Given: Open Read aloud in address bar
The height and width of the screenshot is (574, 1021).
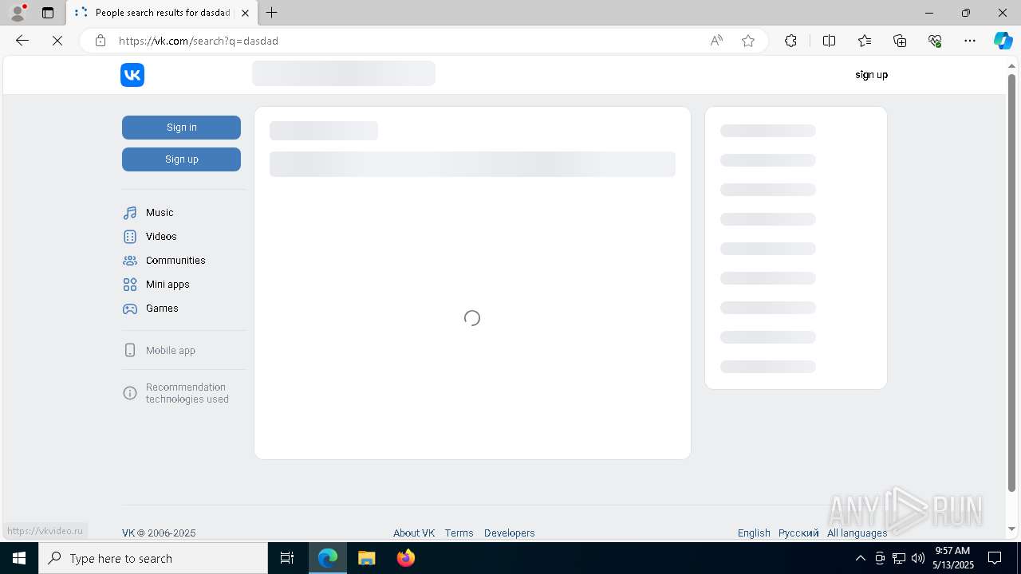Looking at the screenshot, I should (716, 41).
